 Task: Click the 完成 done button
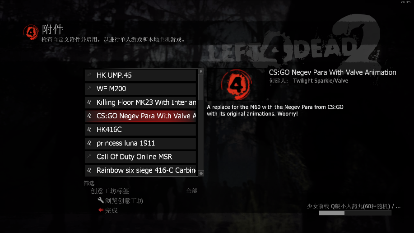[111, 210]
